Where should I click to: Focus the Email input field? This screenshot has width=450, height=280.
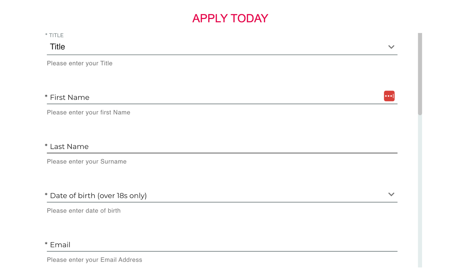click(222, 245)
